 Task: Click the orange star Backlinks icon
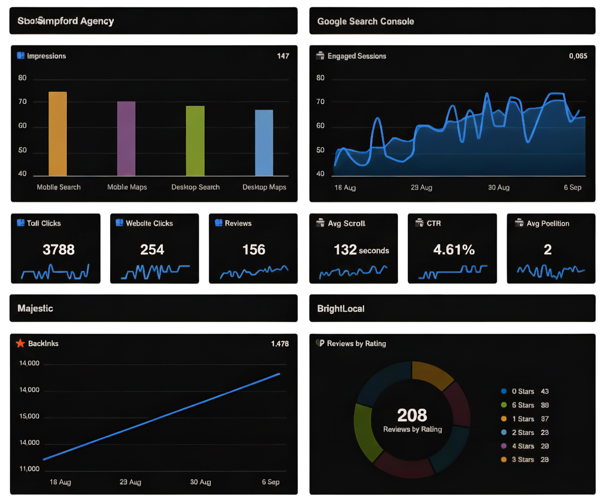click(x=20, y=343)
